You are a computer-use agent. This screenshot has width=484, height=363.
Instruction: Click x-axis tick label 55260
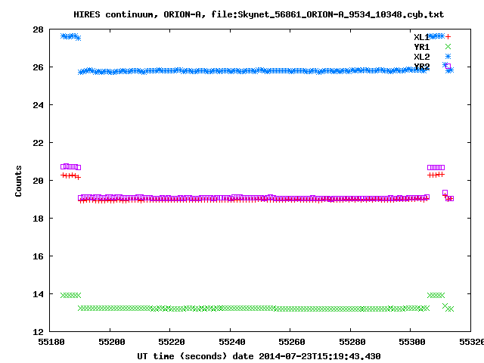[291, 342]
